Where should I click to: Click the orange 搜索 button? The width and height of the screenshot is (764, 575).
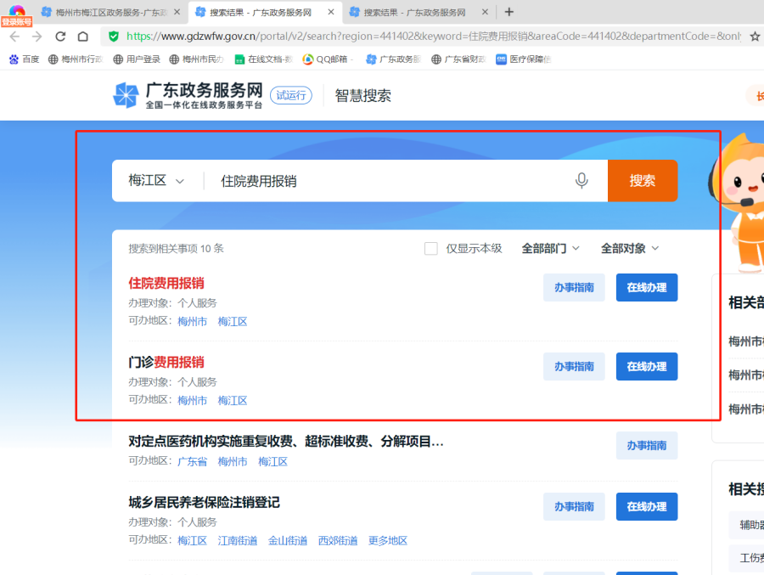(643, 180)
